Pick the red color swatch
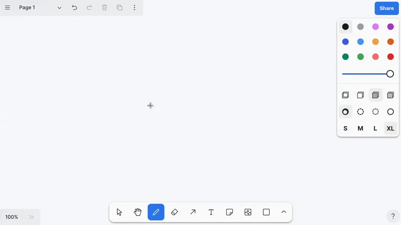 [x=391, y=57]
